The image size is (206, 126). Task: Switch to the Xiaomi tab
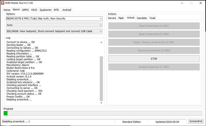pos(16,9)
